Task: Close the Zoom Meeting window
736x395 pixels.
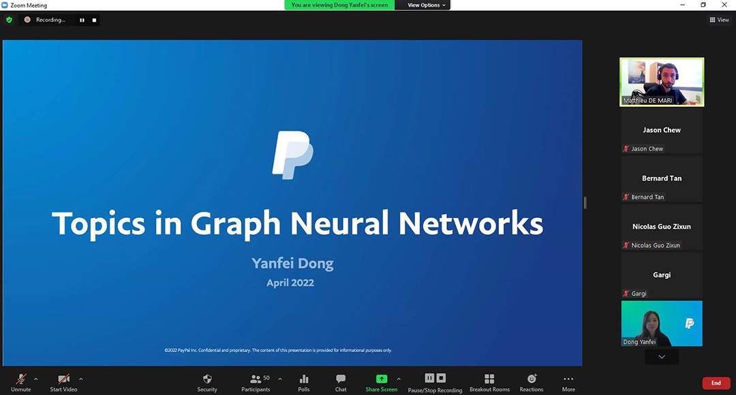Action: point(724,5)
